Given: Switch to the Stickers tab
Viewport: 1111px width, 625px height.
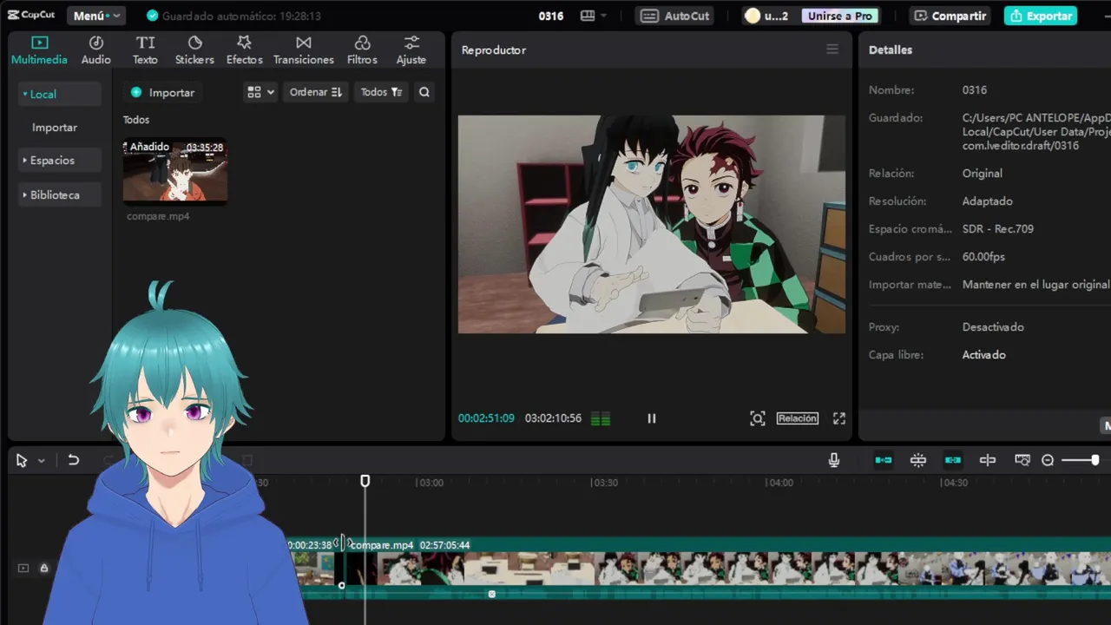Looking at the screenshot, I should click(194, 50).
